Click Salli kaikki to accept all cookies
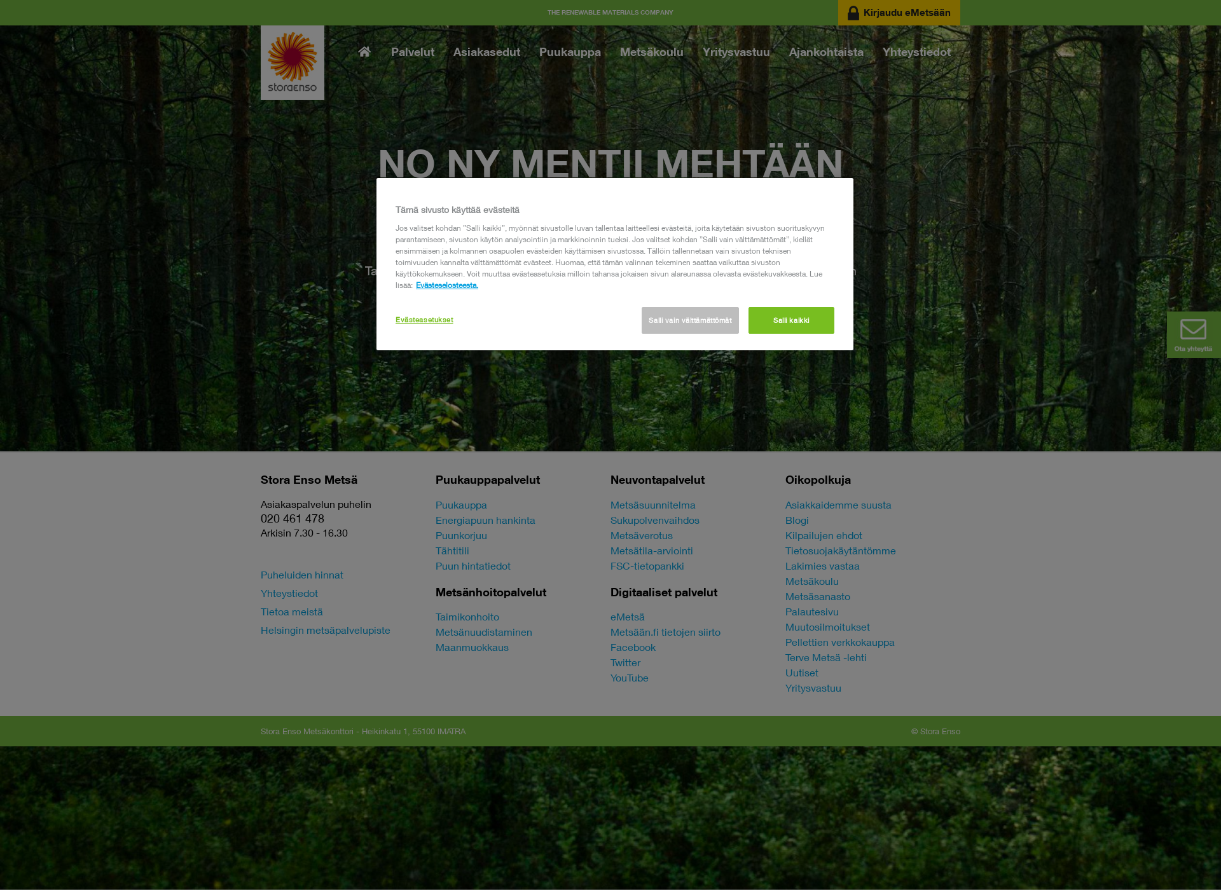 point(790,319)
